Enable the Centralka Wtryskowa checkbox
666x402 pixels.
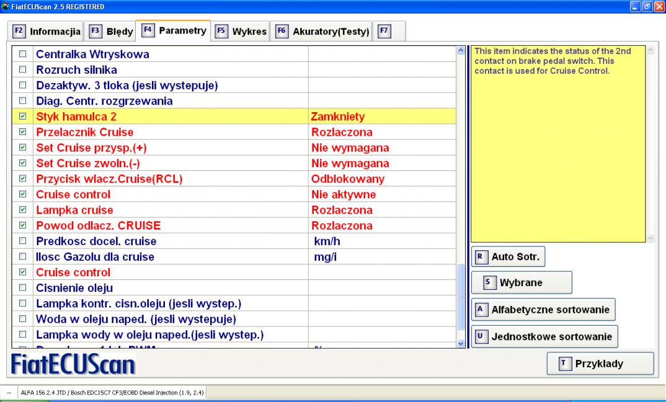tap(23, 55)
